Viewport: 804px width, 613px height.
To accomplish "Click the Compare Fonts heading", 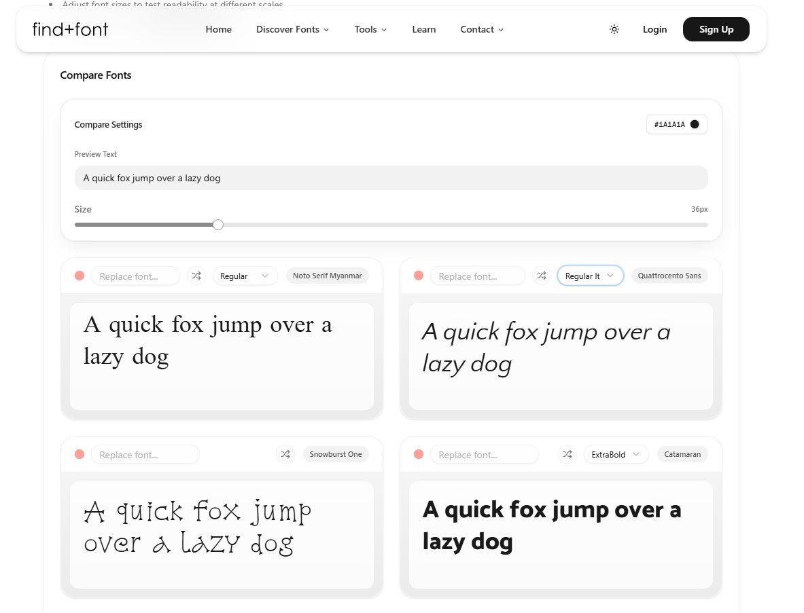I will pyautogui.click(x=96, y=75).
